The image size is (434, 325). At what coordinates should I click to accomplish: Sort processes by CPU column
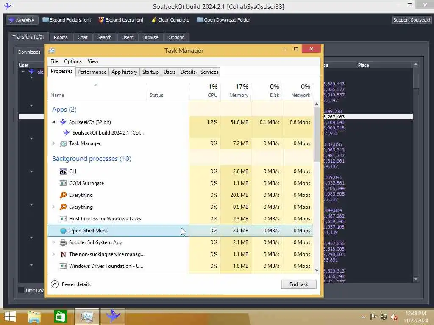point(205,91)
